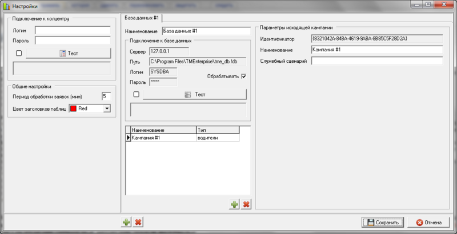Toggle checkbox next to database Тест button
This screenshot has width=457, height=234.
point(136,94)
